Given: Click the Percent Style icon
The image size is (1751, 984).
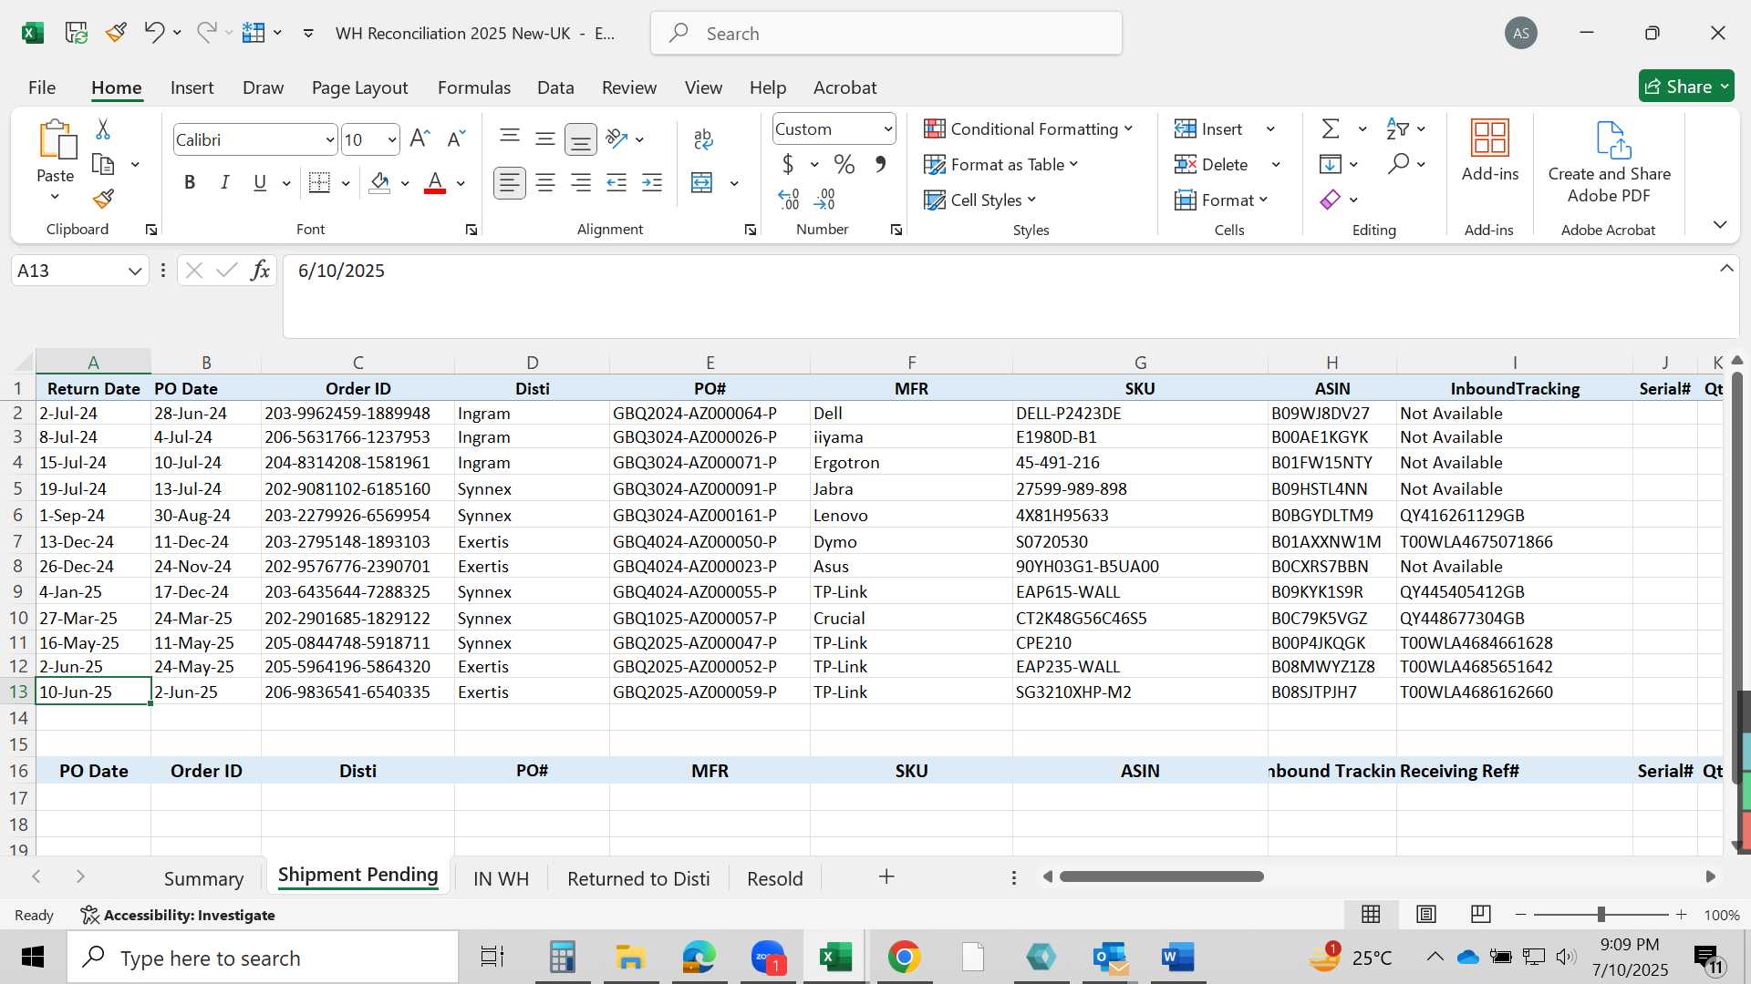Looking at the screenshot, I should coord(844,164).
